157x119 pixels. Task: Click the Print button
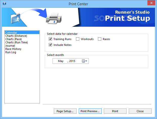[115, 111]
